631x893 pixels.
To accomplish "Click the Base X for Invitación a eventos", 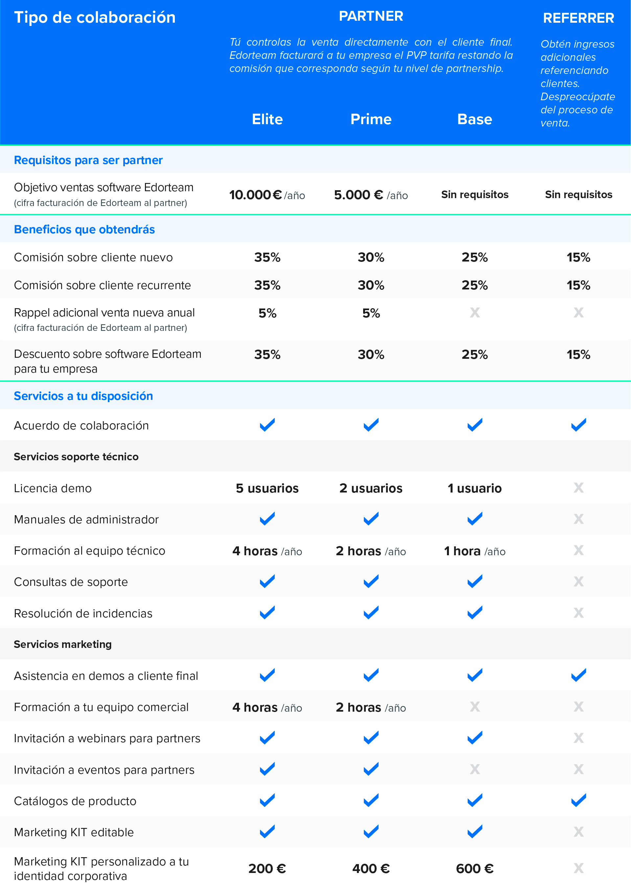I will [x=475, y=769].
